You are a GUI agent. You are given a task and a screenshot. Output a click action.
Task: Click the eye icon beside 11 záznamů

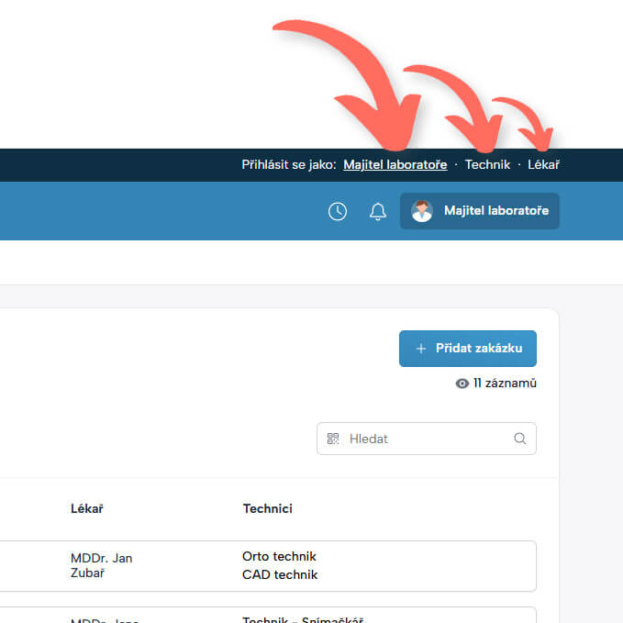[462, 384]
